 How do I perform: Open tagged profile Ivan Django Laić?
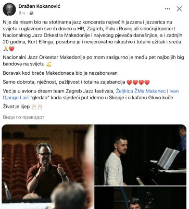pos(91,94)
